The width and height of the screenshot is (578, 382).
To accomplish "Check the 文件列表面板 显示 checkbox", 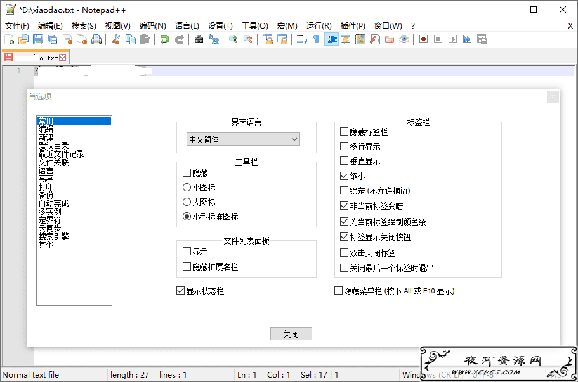I will point(187,251).
